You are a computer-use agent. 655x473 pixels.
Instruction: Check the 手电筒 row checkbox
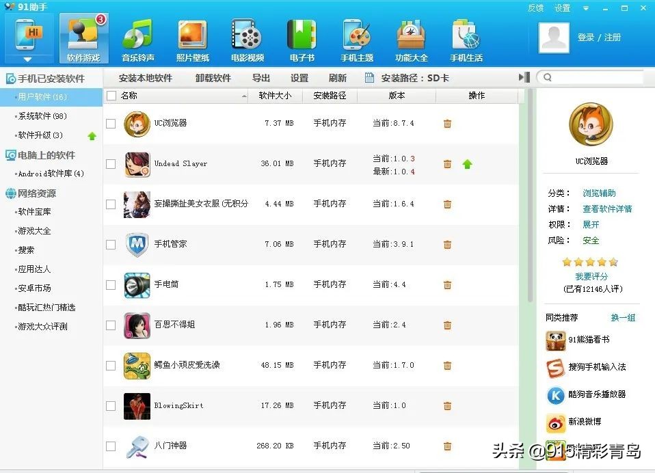(x=111, y=285)
